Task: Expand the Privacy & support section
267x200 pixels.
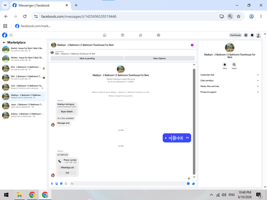Action: (x=230, y=92)
